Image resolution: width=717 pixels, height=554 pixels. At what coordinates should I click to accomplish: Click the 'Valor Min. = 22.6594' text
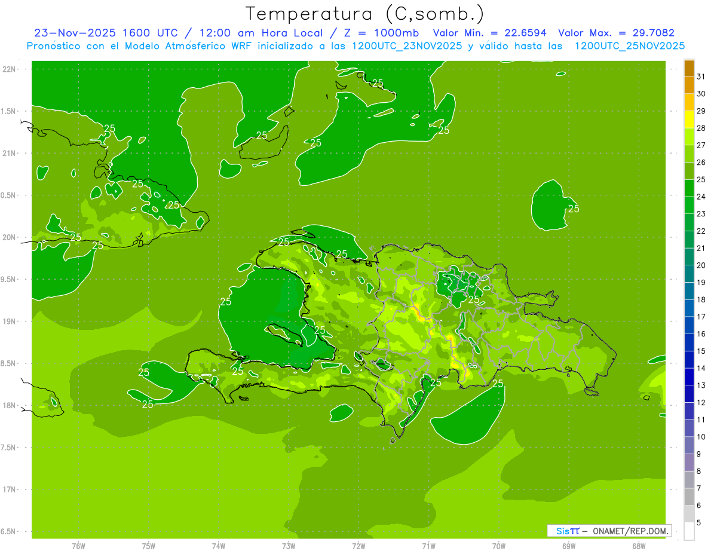489,33
